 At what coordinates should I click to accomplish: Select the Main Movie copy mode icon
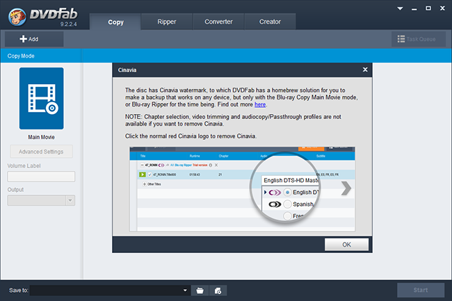[42, 98]
